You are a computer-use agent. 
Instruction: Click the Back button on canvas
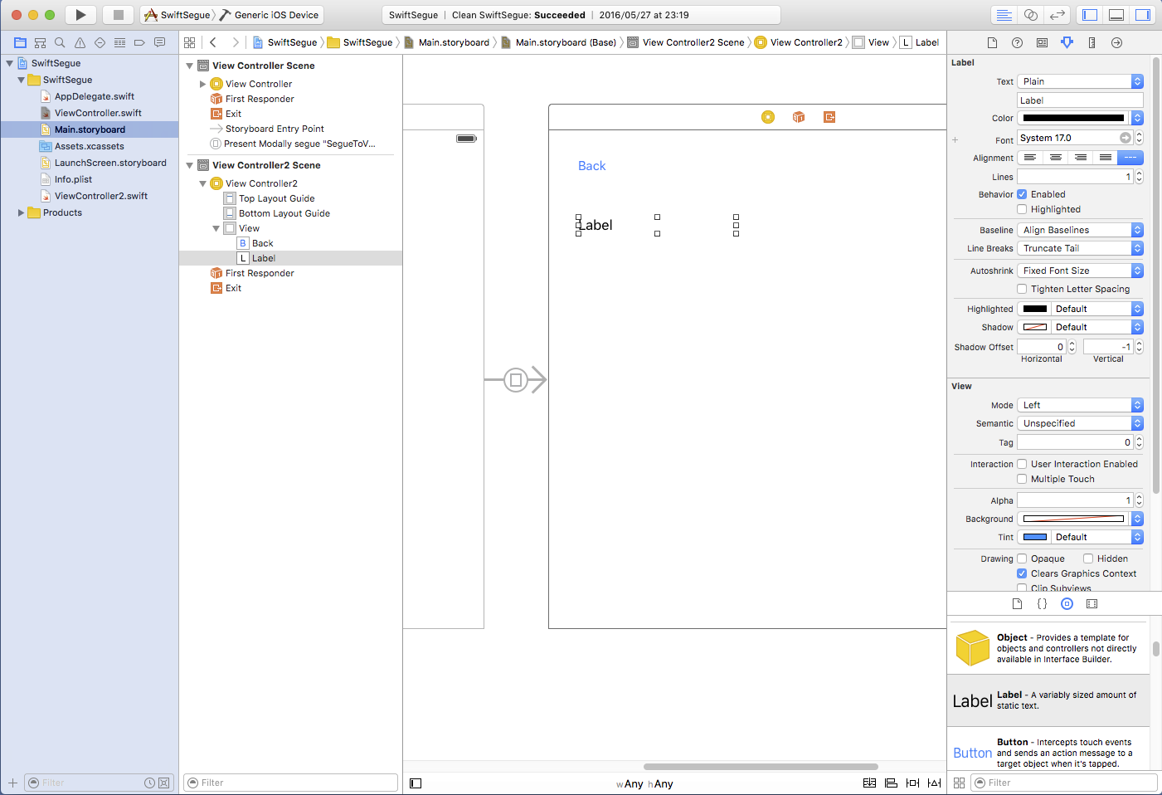pyautogui.click(x=591, y=166)
